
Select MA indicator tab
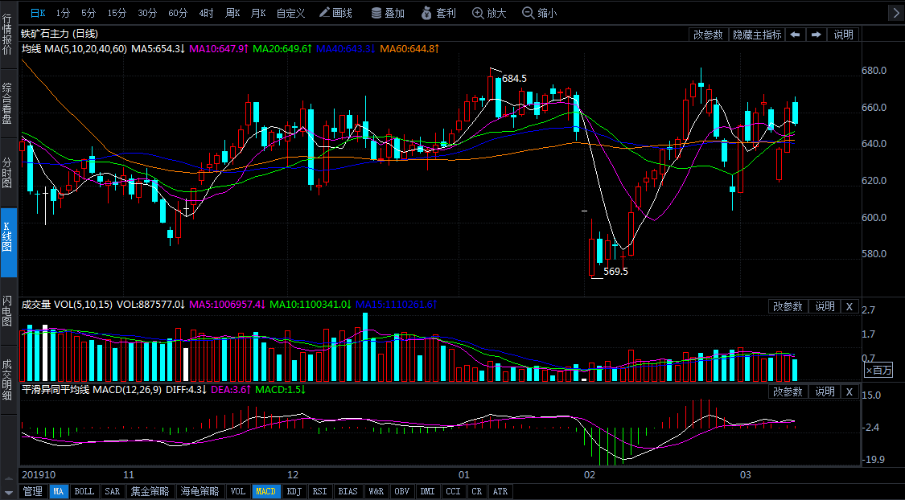[x=58, y=491]
